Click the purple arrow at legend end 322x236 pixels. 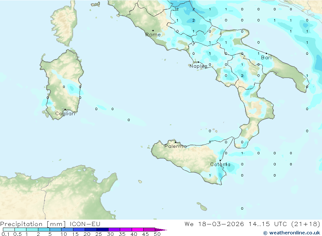point(161,230)
